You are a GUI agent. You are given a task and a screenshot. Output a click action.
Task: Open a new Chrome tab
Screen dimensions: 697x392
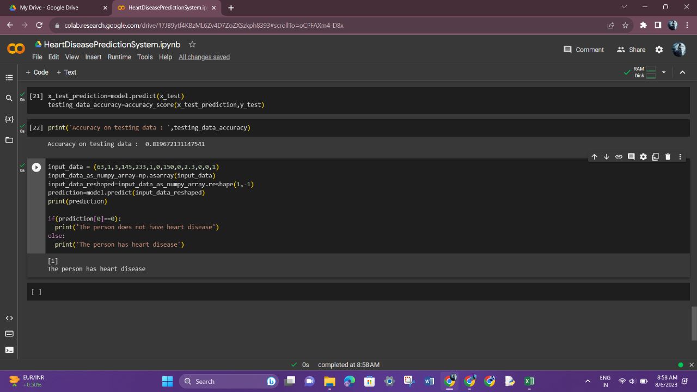pos(231,8)
